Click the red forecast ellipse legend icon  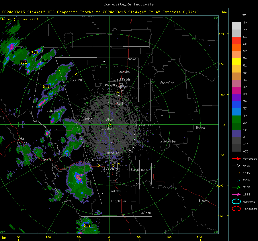(x=236, y=209)
